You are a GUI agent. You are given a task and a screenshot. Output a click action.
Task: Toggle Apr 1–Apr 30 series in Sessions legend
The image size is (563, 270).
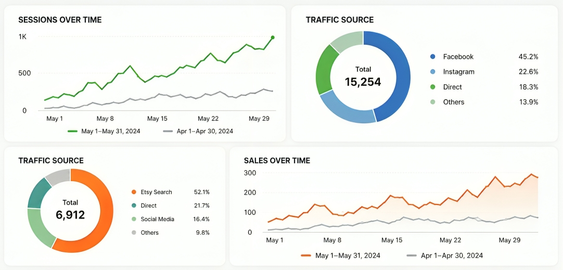198,131
